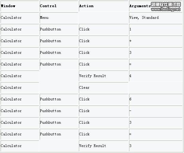Click the 'Action' column header
184x153 pixels.
86,6
